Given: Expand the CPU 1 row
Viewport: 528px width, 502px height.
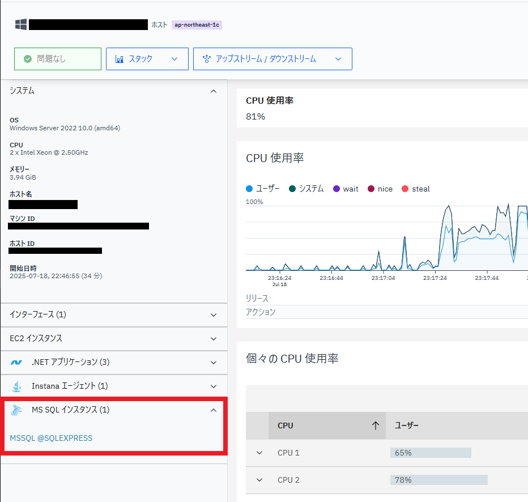Looking at the screenshot, I should (x=259, y=453).
